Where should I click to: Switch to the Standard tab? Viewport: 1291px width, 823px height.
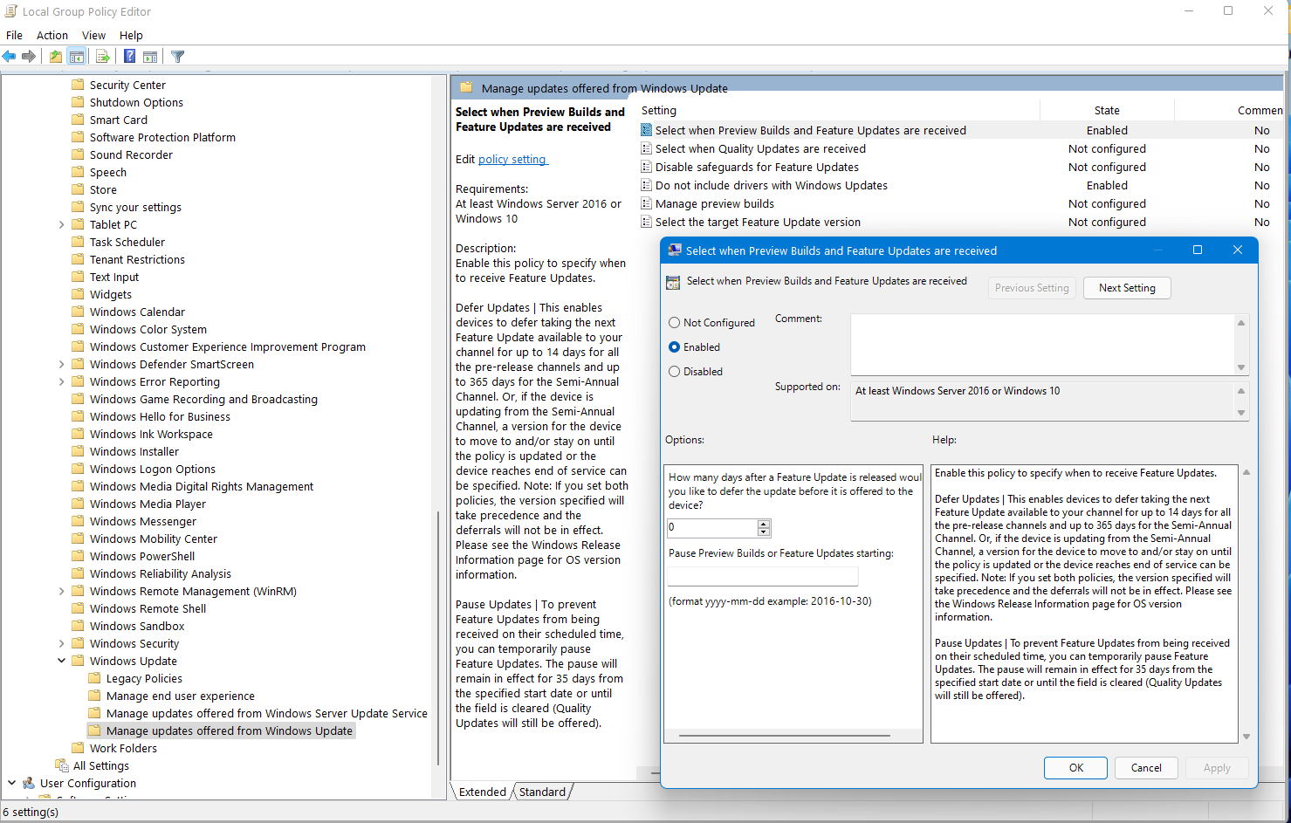coord(542,792)
